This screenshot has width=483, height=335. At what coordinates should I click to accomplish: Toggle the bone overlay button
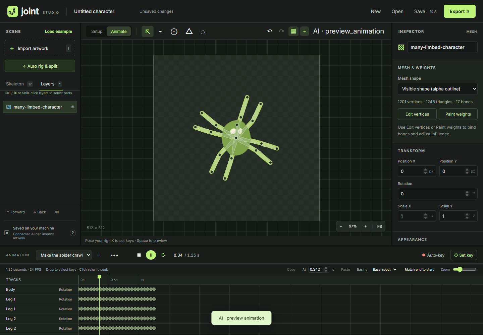305,31
